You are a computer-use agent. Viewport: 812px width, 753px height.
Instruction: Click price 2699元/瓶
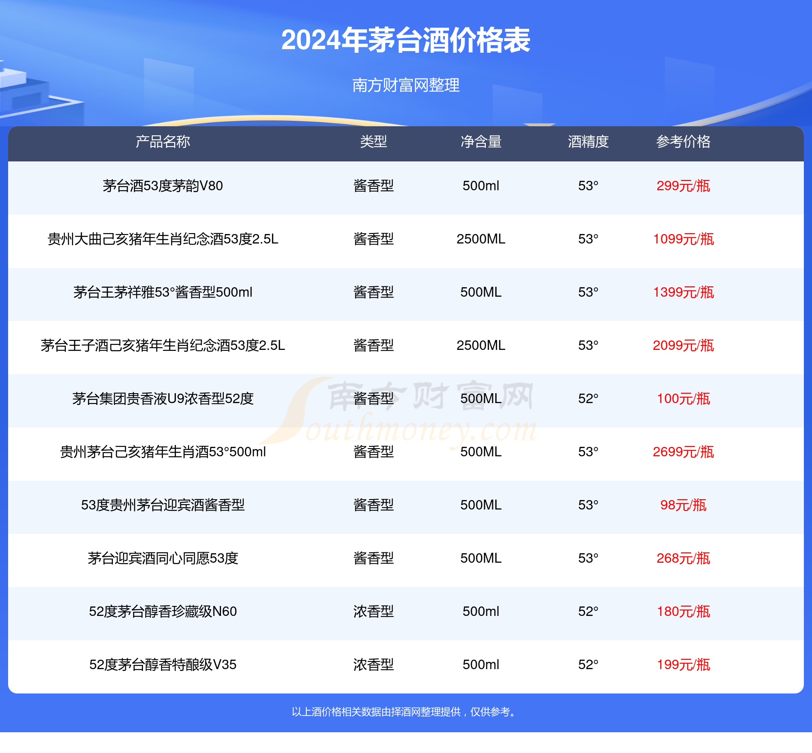683,452
